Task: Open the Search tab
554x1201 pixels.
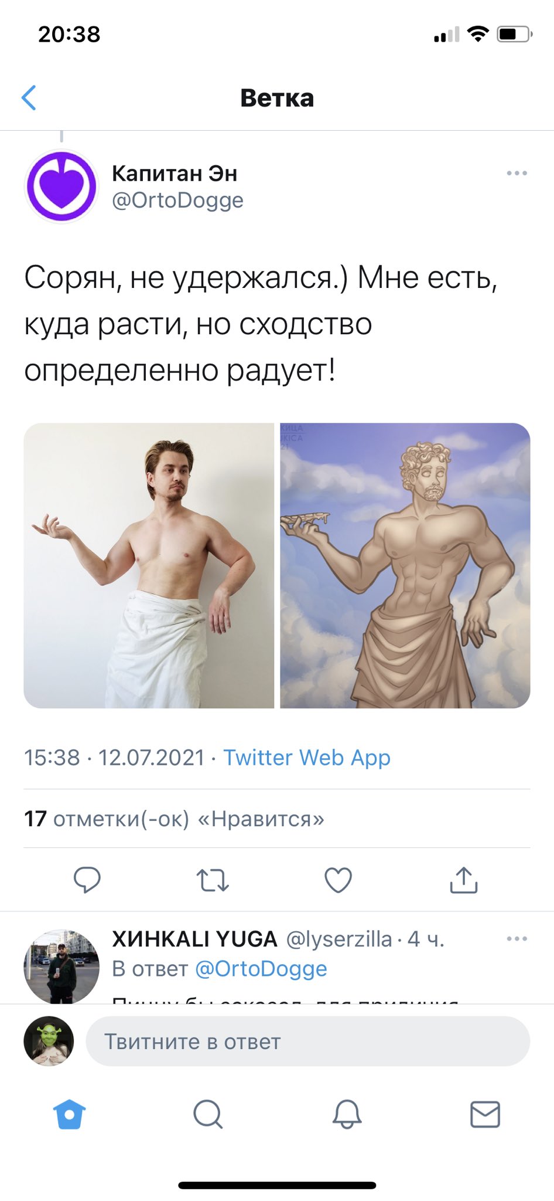Action: tap(208, 1114)
